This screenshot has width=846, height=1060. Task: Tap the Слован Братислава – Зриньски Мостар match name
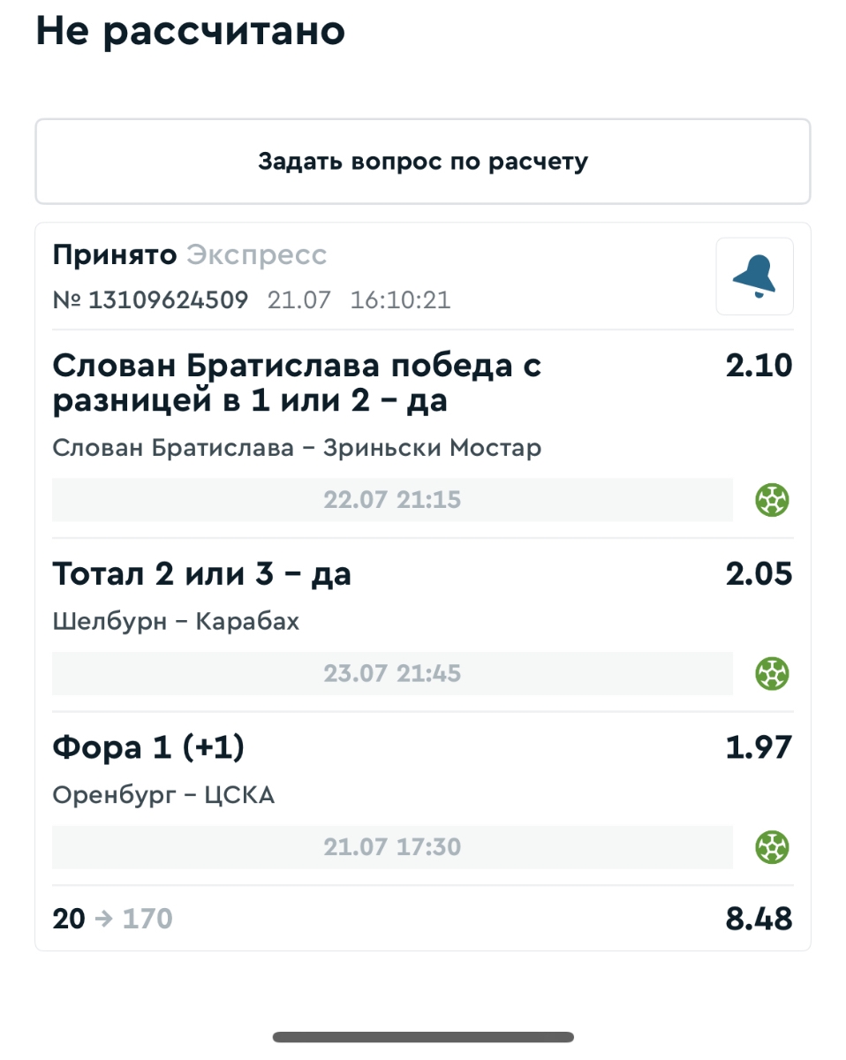tap(297, 448)
